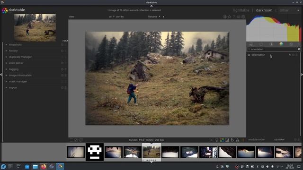Image resolution: width=303 pixels, height=170 pixels.
Task: Expand the export panel
Action: click(x=13, y=88)
